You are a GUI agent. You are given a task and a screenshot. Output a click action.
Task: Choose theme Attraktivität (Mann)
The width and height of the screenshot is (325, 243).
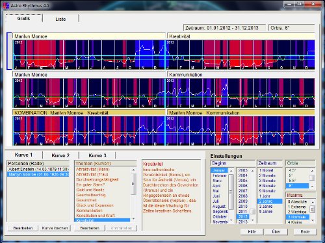pos(93,169)
